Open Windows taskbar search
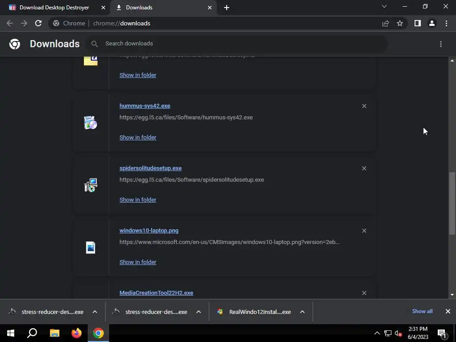The image size is (456, 342). [x=32, y=333]
